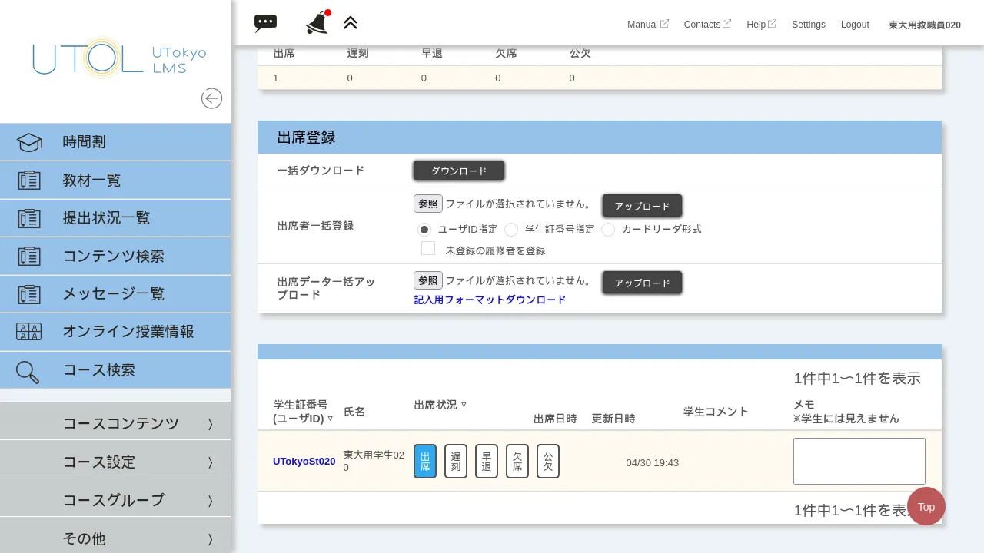984x553 pixels.
Task: Select the 学生証番号指定 radio button
Action: coord(511,230)
